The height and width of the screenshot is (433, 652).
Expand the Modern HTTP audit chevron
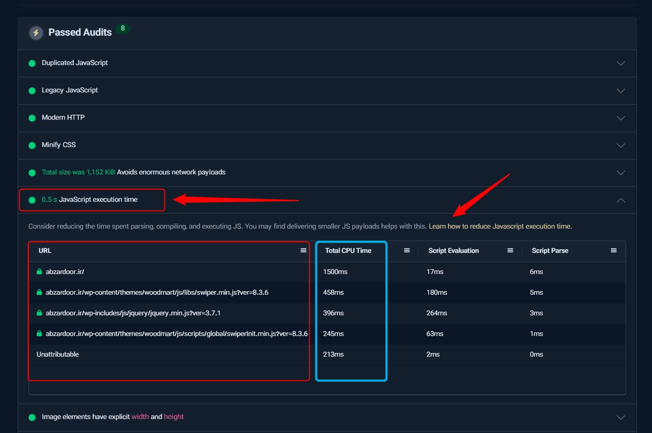pos(621,118)
